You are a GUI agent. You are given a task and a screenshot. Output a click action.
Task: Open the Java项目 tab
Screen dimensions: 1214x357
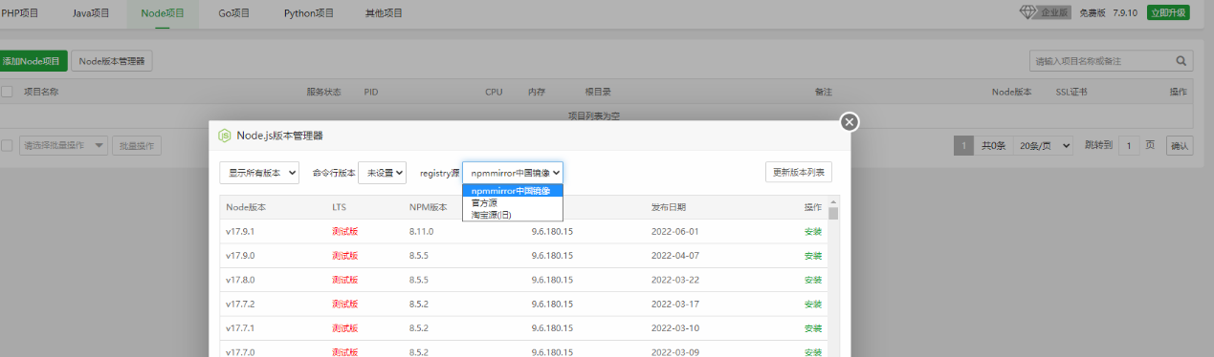coord(91,13)
